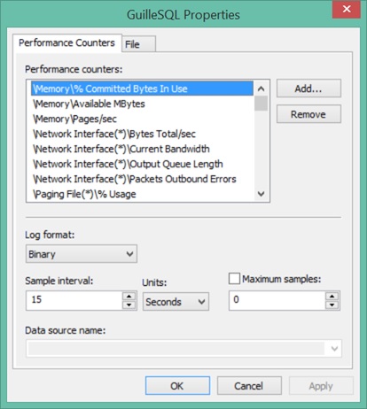Increase maximum samples with the up arrow
Screen dimensions: 367x409
[x=332, y=297]
